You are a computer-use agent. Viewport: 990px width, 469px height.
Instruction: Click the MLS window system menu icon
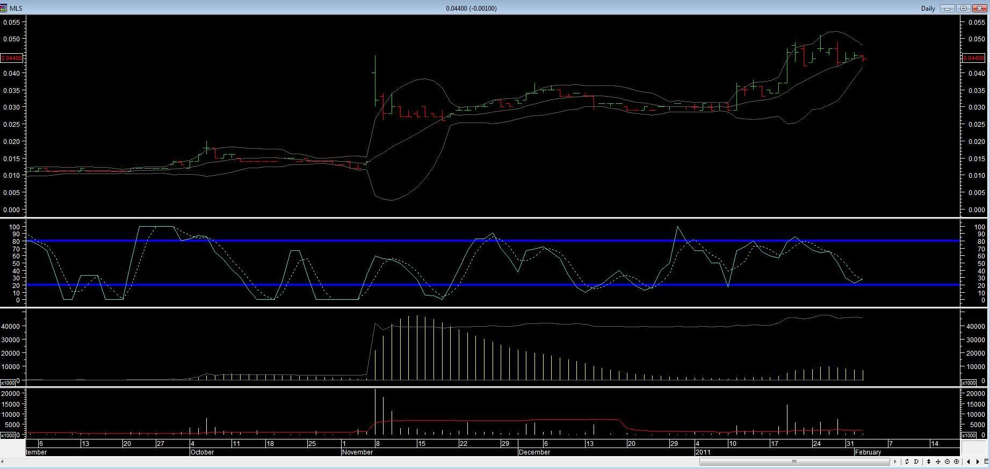(4, 8)
